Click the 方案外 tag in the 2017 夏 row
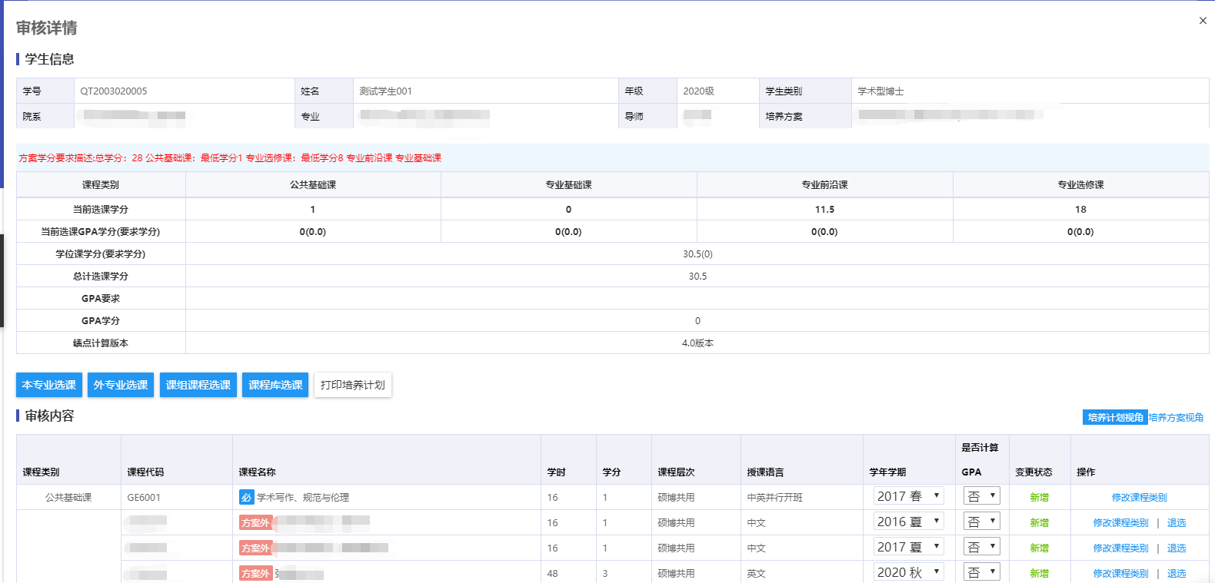This screenshot has height=583, width=1215. pyautogui.click(x=255, y=548)
